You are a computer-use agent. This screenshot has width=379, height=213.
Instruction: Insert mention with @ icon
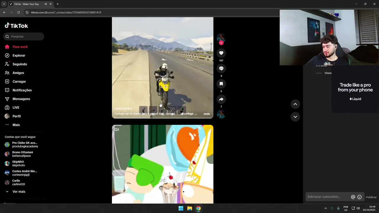click(x=353, y=197)
